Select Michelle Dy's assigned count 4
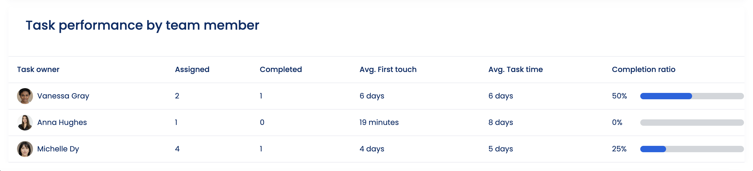 click(177, 149)
